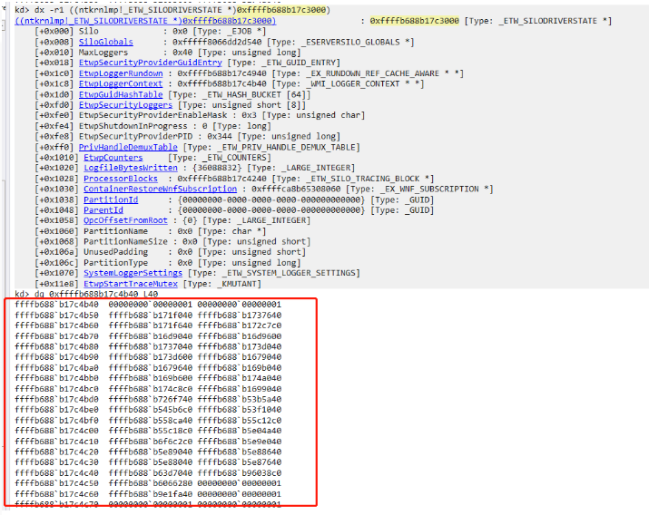Open the ProcessorBlocks link
The height and width of the screenshot is (515, 649).
[121, 179]
